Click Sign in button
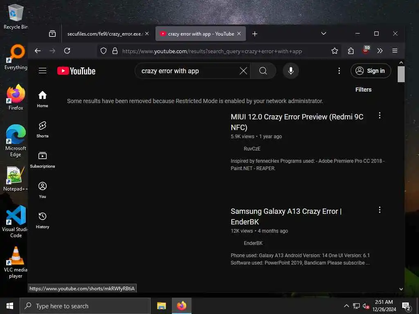The height and width of the screenshot is (314, 419). [371, 71]
